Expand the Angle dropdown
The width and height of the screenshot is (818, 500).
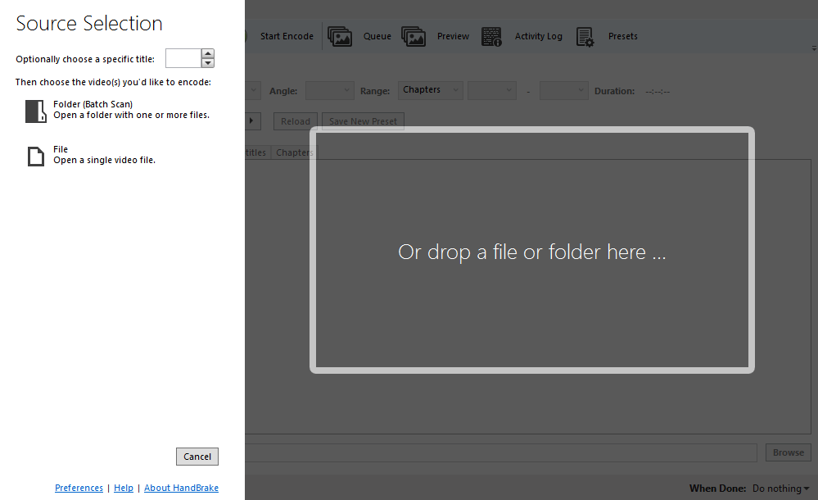click(330, 90)
